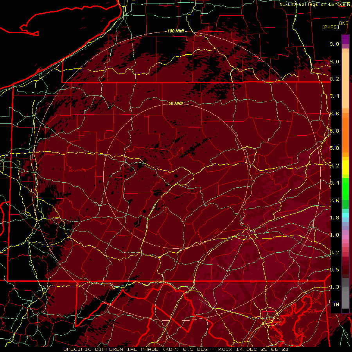Select the 0.2 legend value
Screen dimensions: 352x352
334,253
